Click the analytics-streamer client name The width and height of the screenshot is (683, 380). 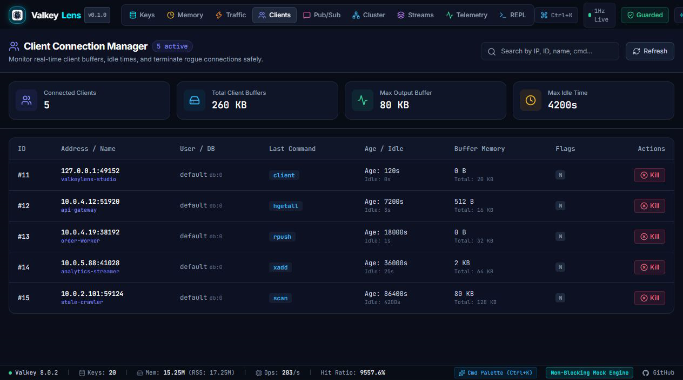pos(90,272)
